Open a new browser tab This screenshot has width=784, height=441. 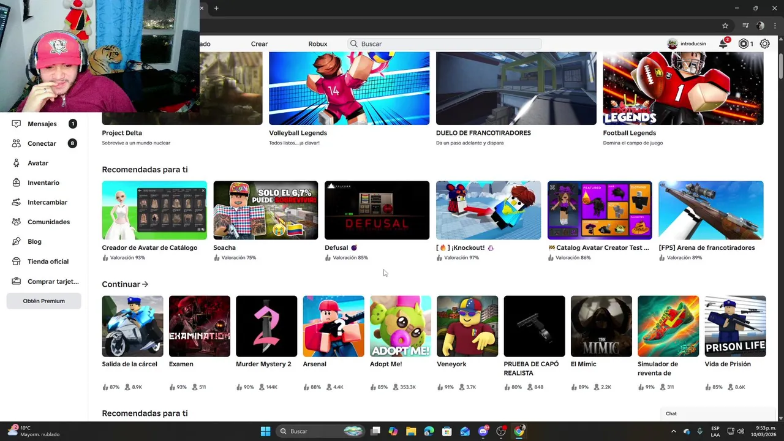coord(216,8)
